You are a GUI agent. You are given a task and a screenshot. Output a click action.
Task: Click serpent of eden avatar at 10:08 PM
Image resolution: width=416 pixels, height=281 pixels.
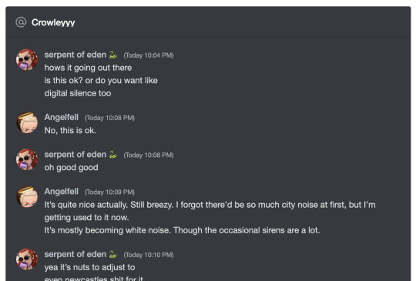click(27, 159)
